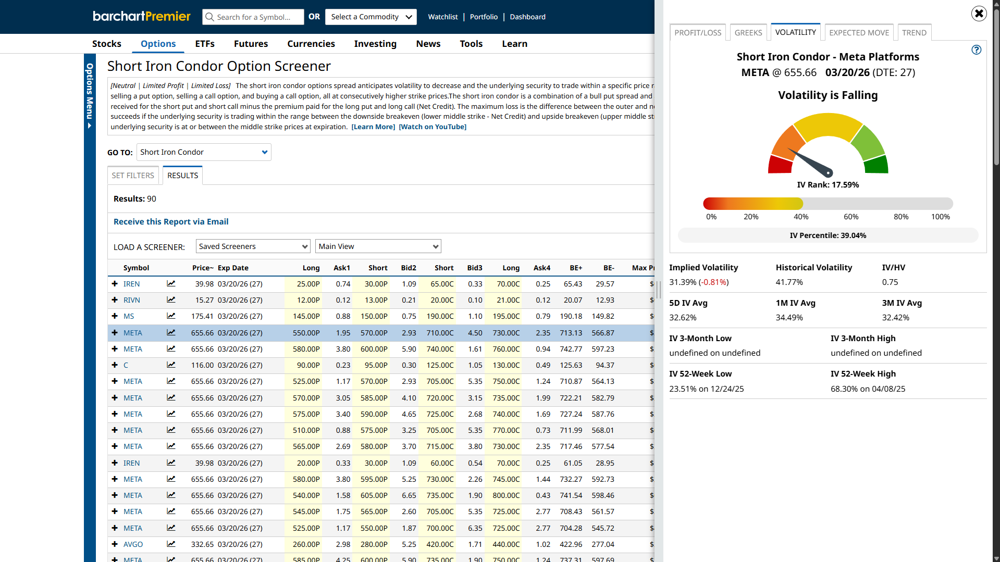
Task: Expand the RIVN row with plus icon
Action: (115, 300)
